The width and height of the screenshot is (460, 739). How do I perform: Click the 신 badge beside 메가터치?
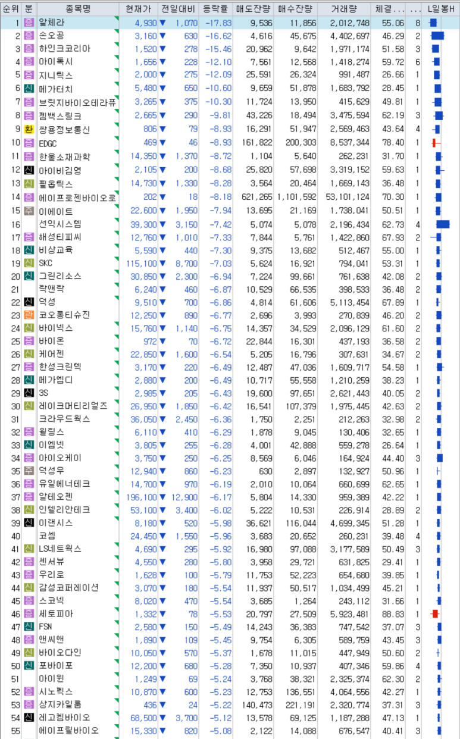(29, 88)
